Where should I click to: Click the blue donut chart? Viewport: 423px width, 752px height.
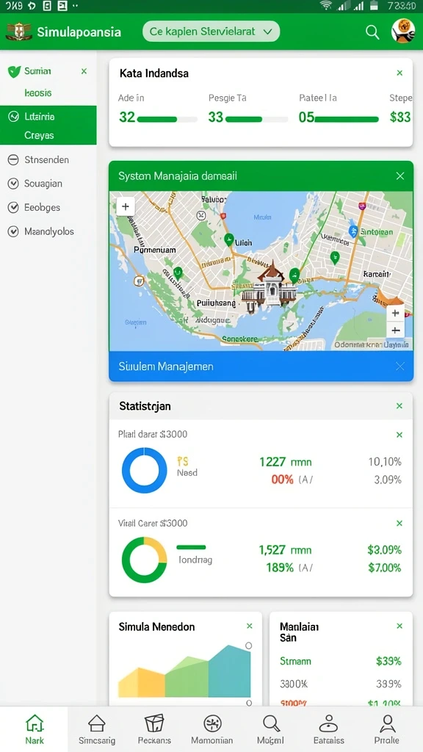[x=145, y=471]
